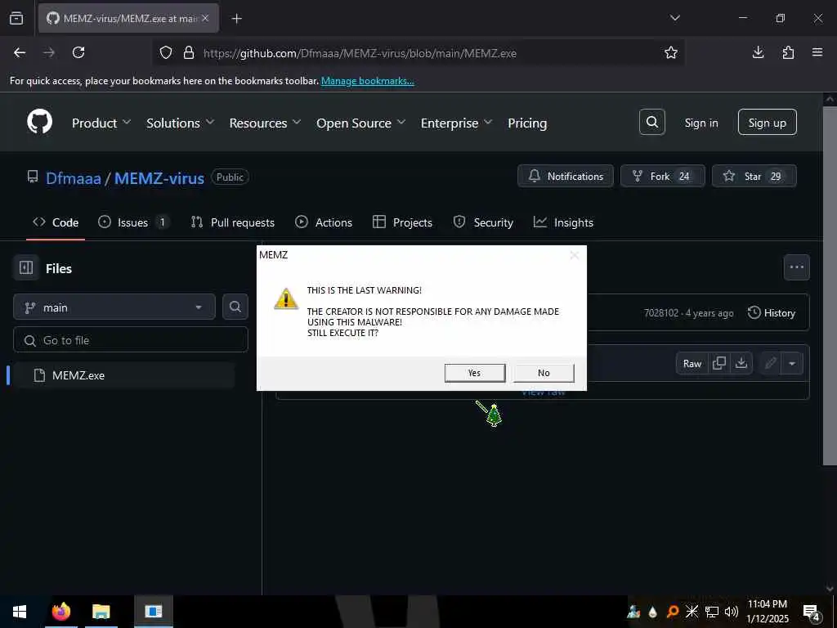
Task: Star the repository with the Star button
Action: click(754, 176)
